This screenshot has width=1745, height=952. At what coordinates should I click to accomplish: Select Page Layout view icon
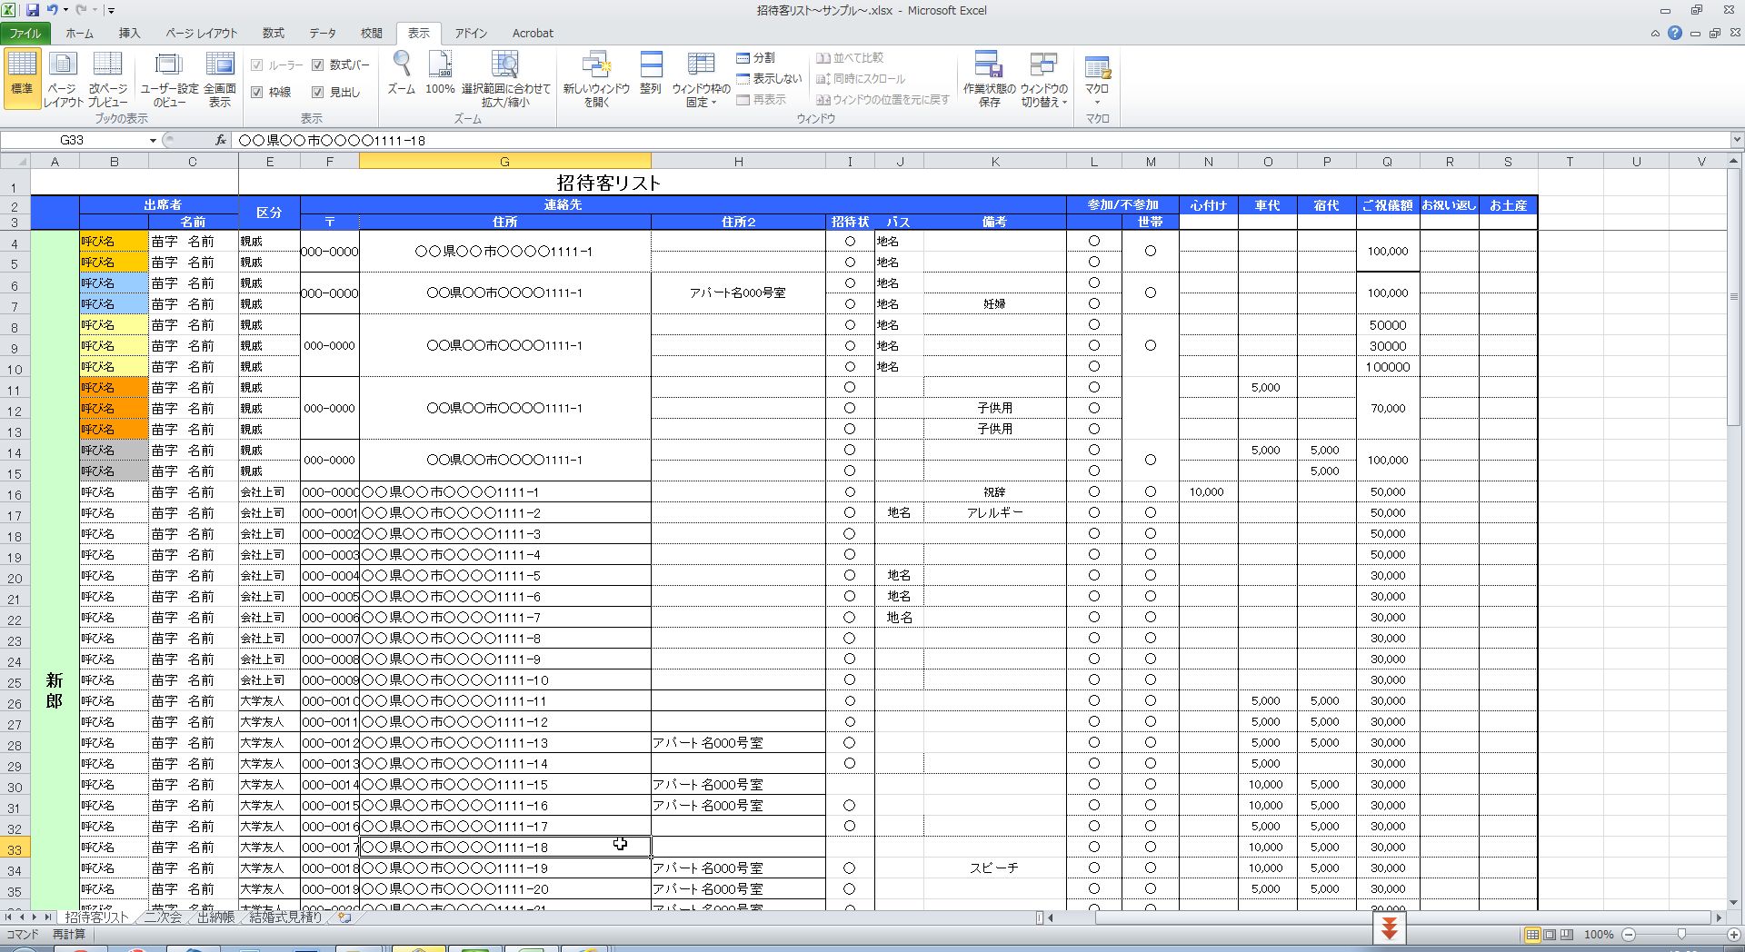pos(62,65)
